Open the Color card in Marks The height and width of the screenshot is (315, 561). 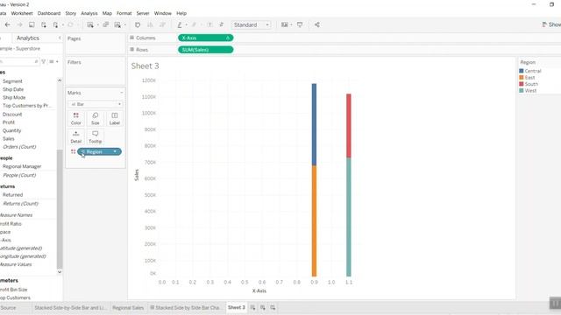tap(76, 119)
